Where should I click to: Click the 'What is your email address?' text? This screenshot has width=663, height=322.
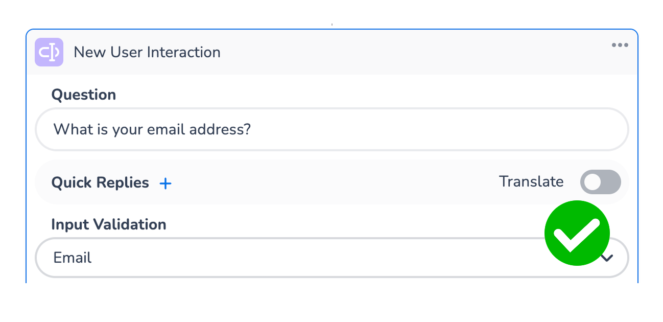tap(152, 129)
